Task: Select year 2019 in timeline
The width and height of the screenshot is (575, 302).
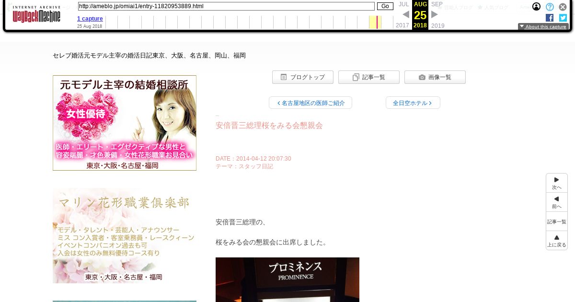Action: tap(438, 25)
